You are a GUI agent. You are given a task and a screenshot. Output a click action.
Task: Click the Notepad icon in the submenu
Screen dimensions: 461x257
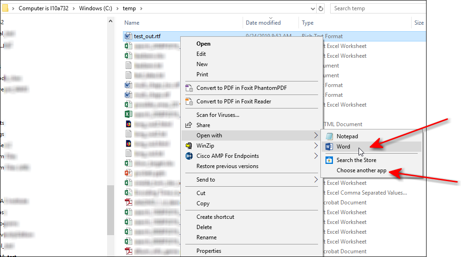(329, 136)
